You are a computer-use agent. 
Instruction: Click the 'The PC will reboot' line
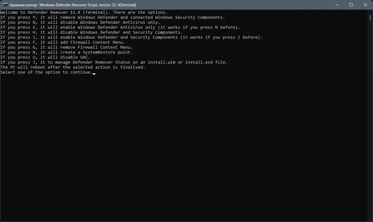[x=72, y=67]
